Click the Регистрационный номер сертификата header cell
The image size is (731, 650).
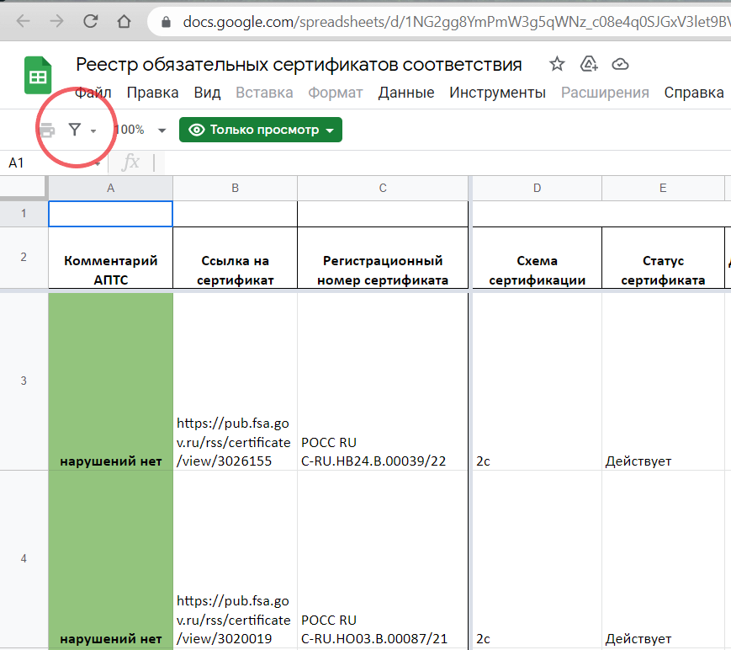tap(383, 258)
